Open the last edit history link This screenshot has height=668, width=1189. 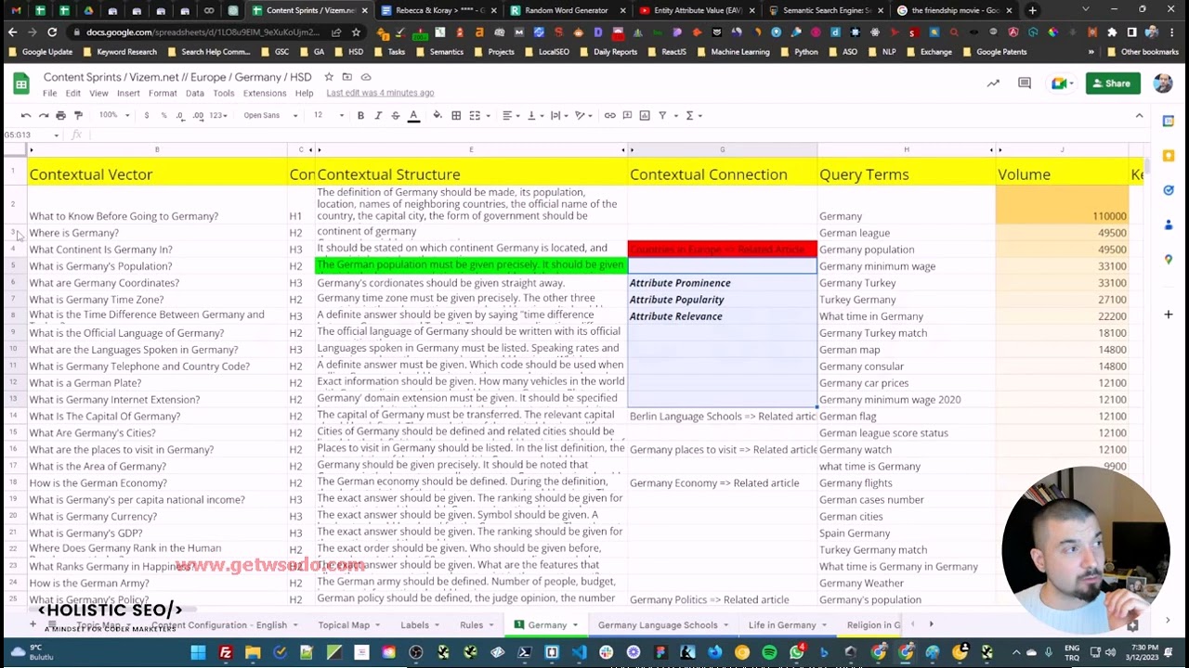(x=380, y=93)
